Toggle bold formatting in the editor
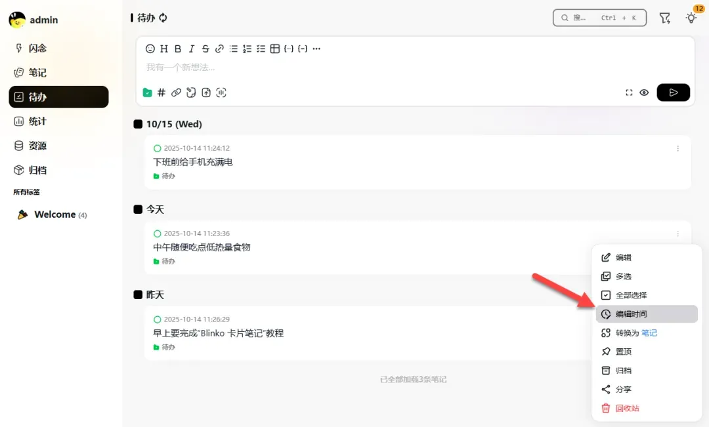The width and height of the screenshot is (709, 427). 178,49
